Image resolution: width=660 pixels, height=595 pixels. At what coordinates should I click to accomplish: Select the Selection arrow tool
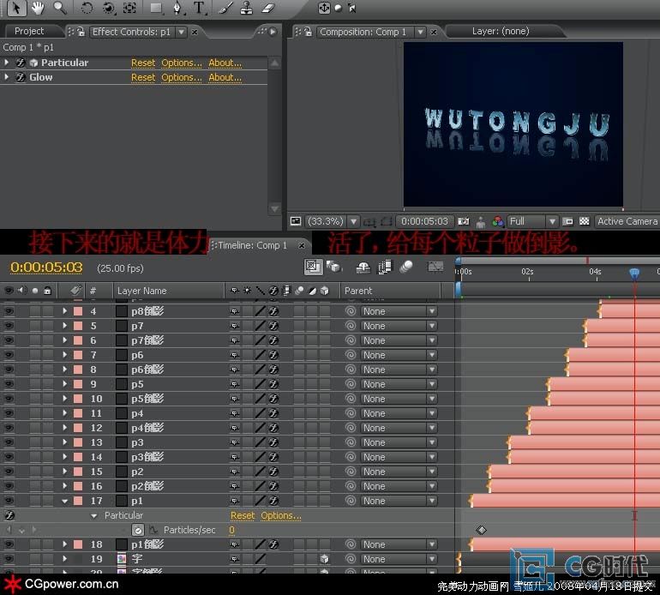click(16, 8)
